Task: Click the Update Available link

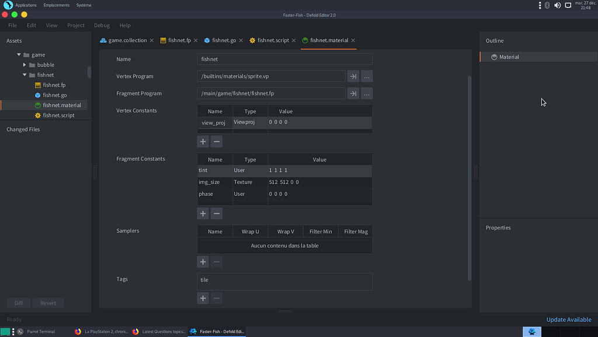Action: [x=568, y=320]
